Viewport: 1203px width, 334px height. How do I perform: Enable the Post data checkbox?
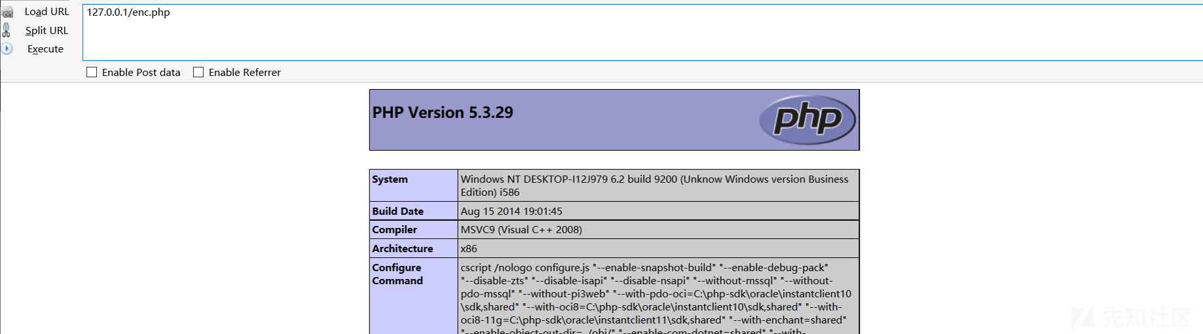pyautogui.click(x=92, y=72)
